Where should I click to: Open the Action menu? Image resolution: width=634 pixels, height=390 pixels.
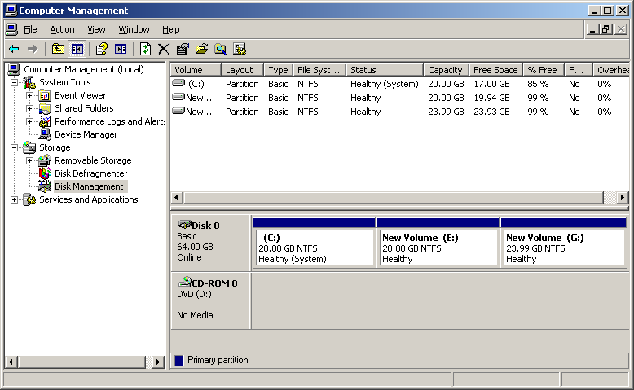62,29
